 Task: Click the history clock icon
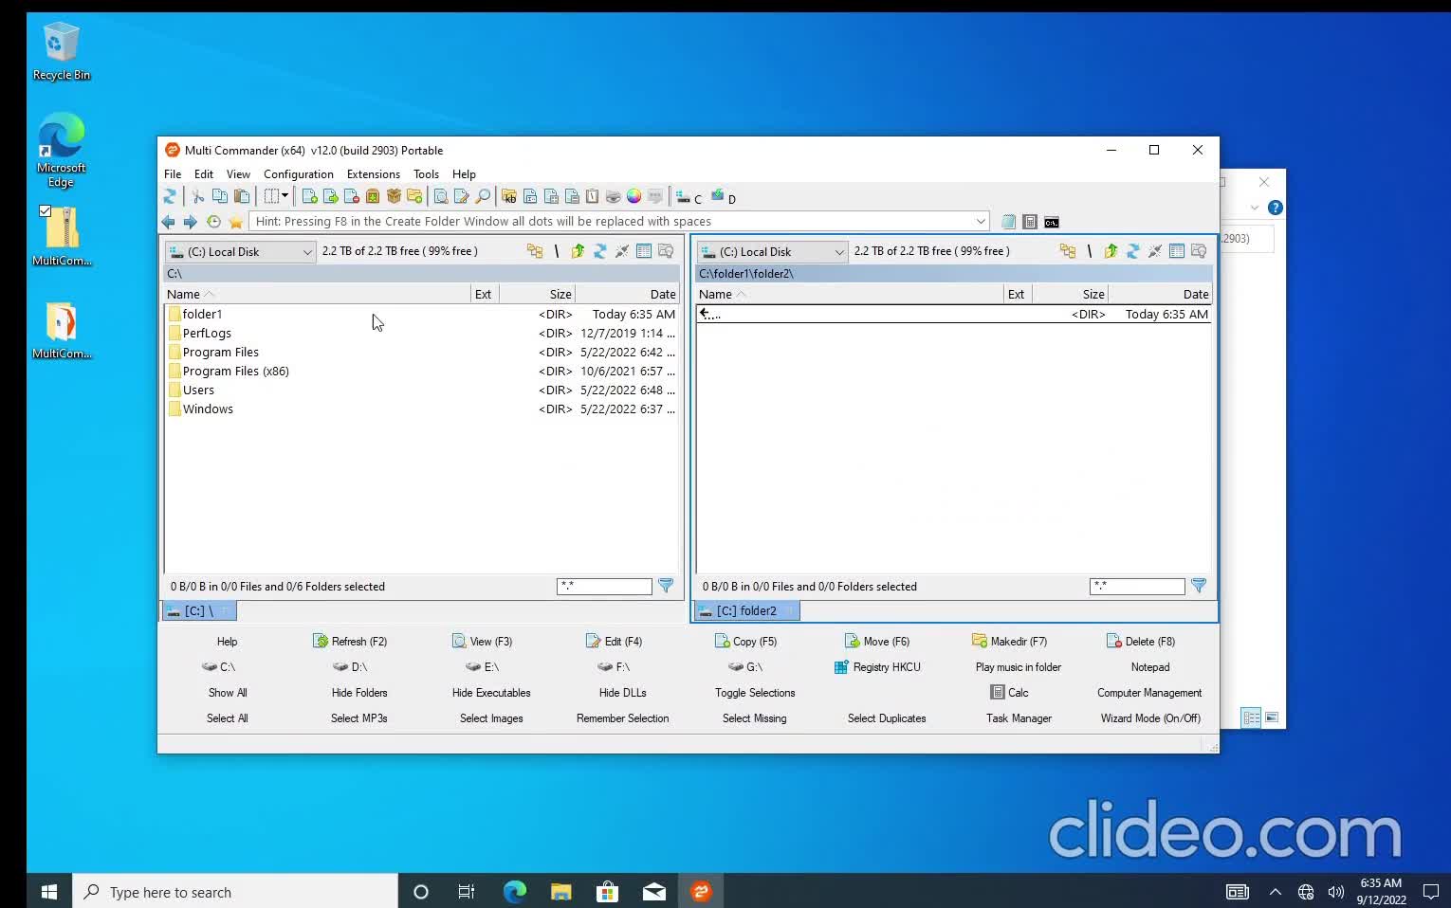[x=213, y=221]
